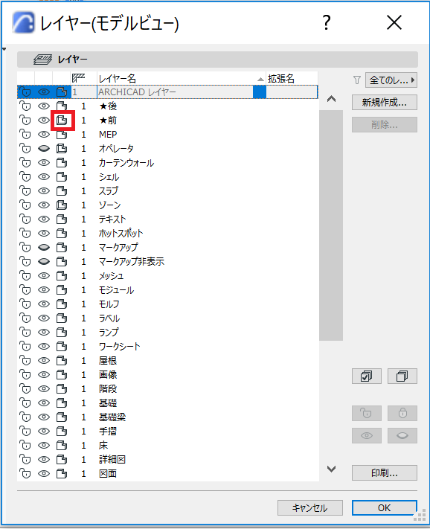Open the 全てのレ... filter dropdown
The width and height of the screenshot is (430, 529).
point(391,80)
